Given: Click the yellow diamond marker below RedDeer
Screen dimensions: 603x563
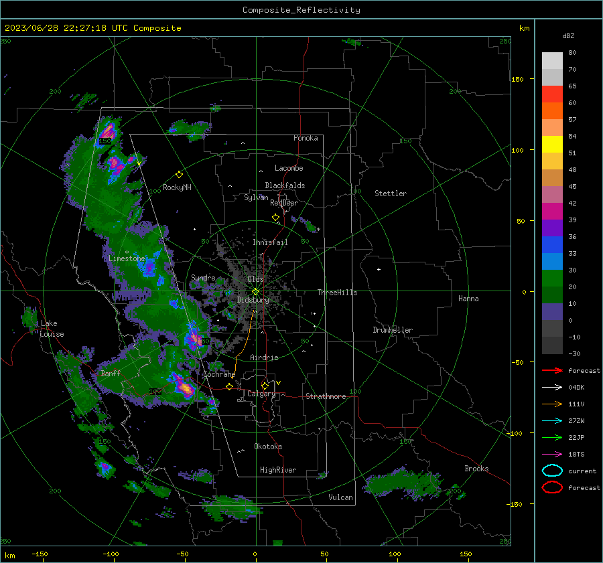Looking at the screenshot, I should [x=275, y=218].
